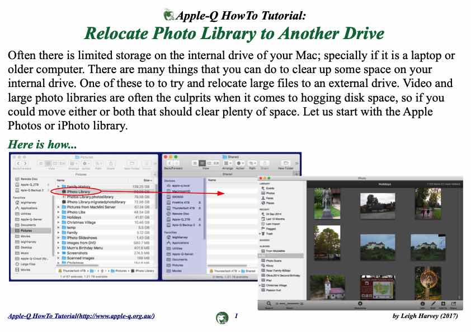Select map sign photo thumbnail in iPhoto
The height and width of the screenshot is (332, 471).
pos(378,287)
